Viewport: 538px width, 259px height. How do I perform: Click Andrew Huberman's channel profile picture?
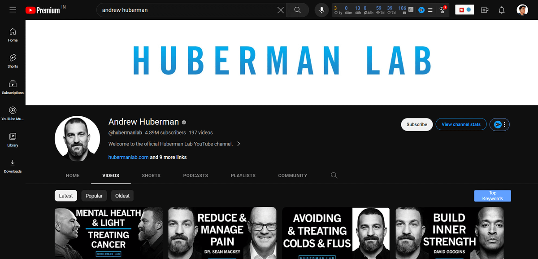click(x=77, y=138)
